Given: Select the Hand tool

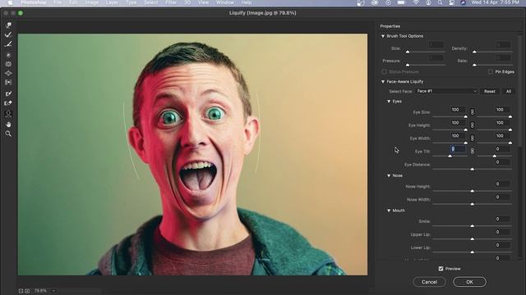Looking at the screenshot, I should (x=8, y=125).
